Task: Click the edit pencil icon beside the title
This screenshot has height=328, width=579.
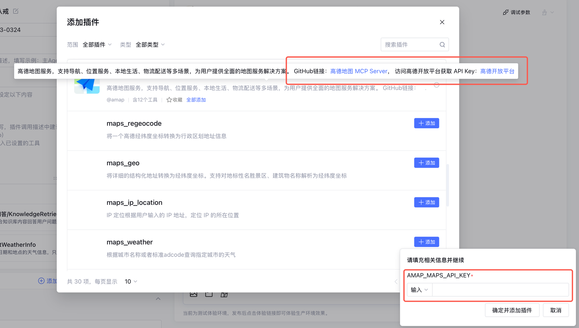Action: tap(16, 11)
